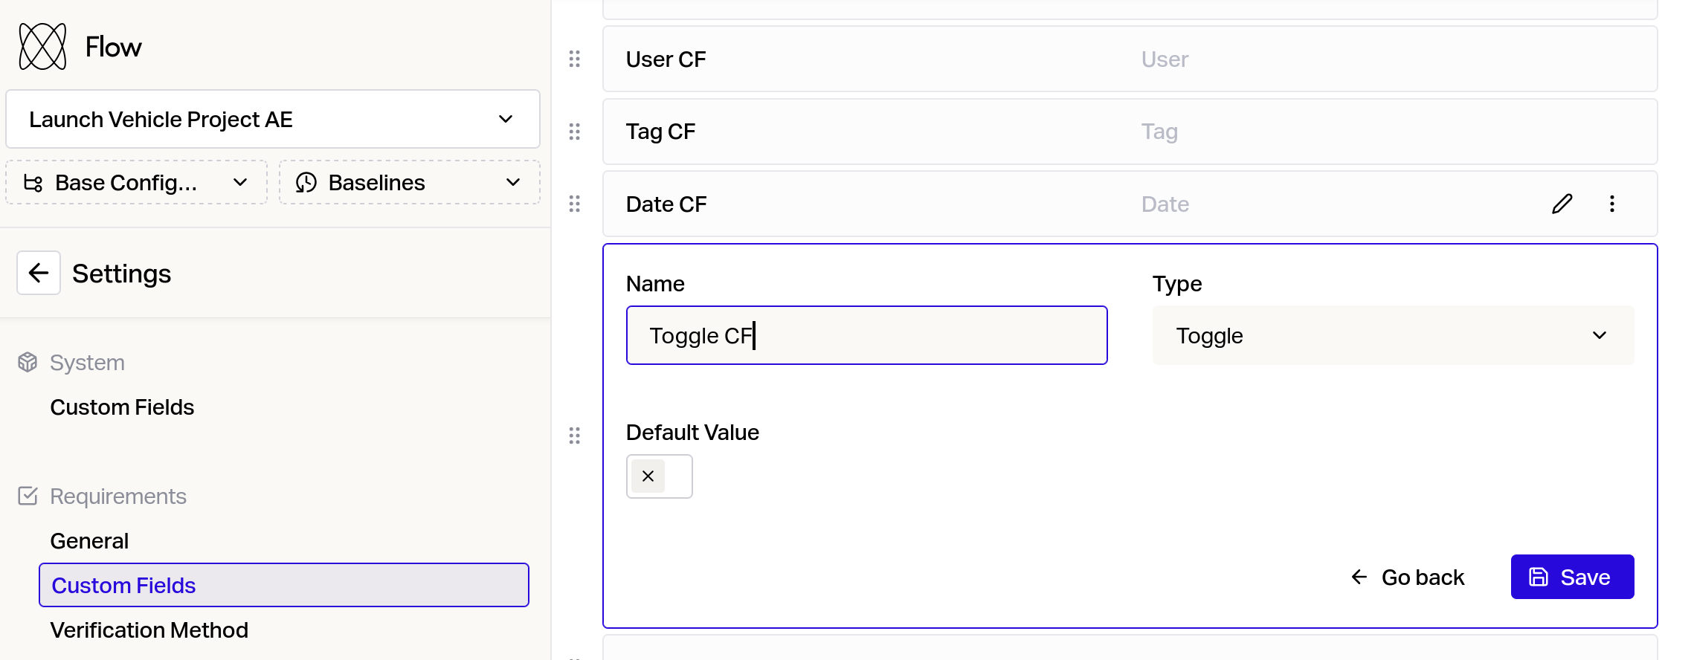Image resolution: width=1694 pixels, height=660 pixels.
Task: Click the 'Date' type text in Date CF row
Action: pyautogui.click(x=1165, y=204)
